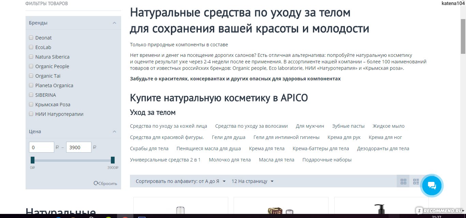Browse Пенящиеся масла для душа
The width and height of the screenshot is (466, 218).
tap(209, 149)
